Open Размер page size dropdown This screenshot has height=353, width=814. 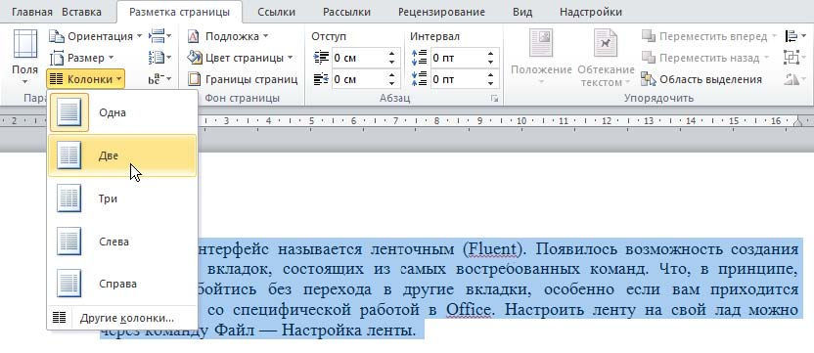(82, 58)
